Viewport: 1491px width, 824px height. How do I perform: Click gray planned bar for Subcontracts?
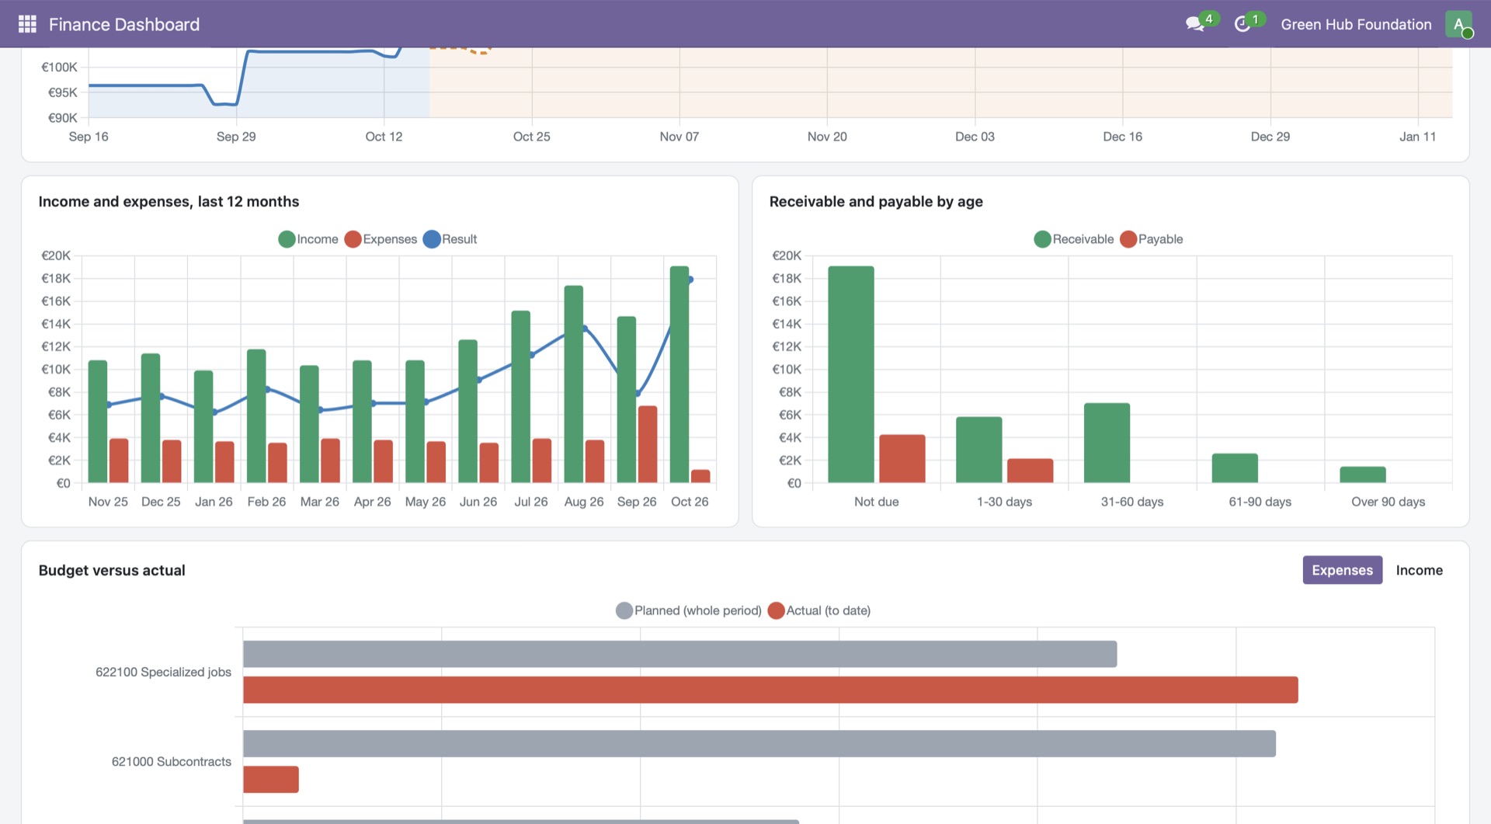[x=759, y=743]
